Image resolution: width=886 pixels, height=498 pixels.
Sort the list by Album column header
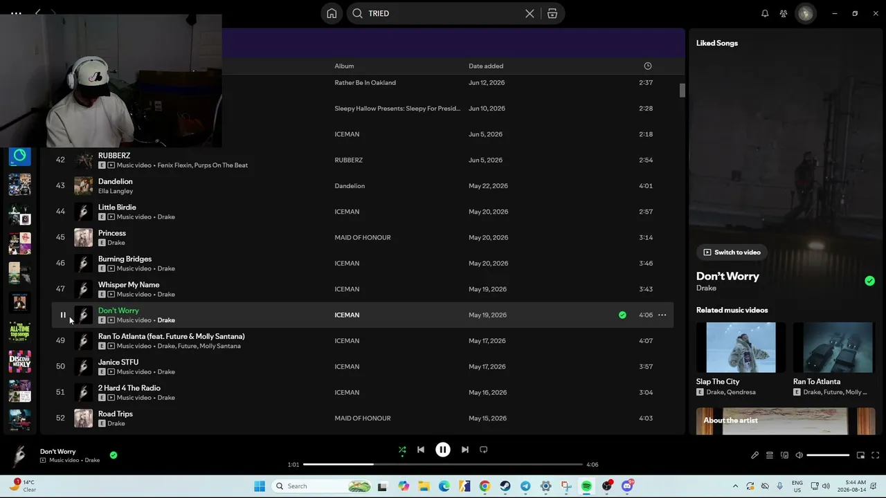344,66
